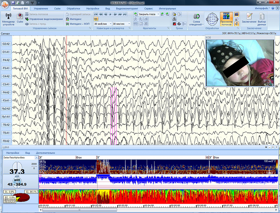Open the Закрыть глаза fragment dropdown
This screenshot has height=213, width=280.
pyautogui.click(x=158, y=14)
